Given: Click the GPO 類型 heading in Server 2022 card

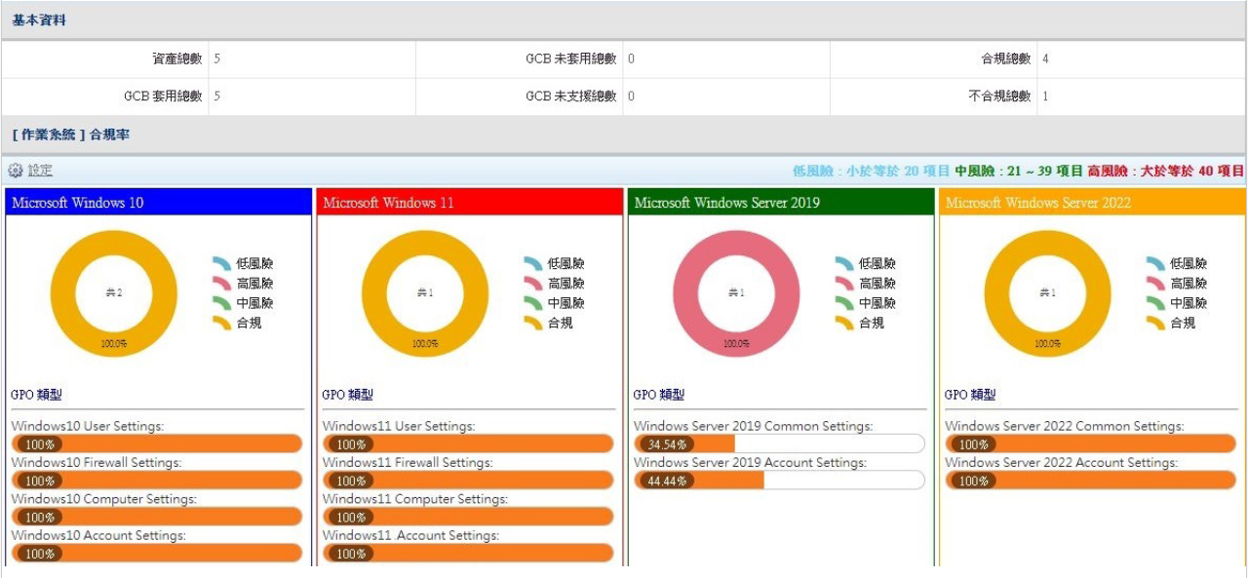Looking at the screenshot, I should (969, 395).
